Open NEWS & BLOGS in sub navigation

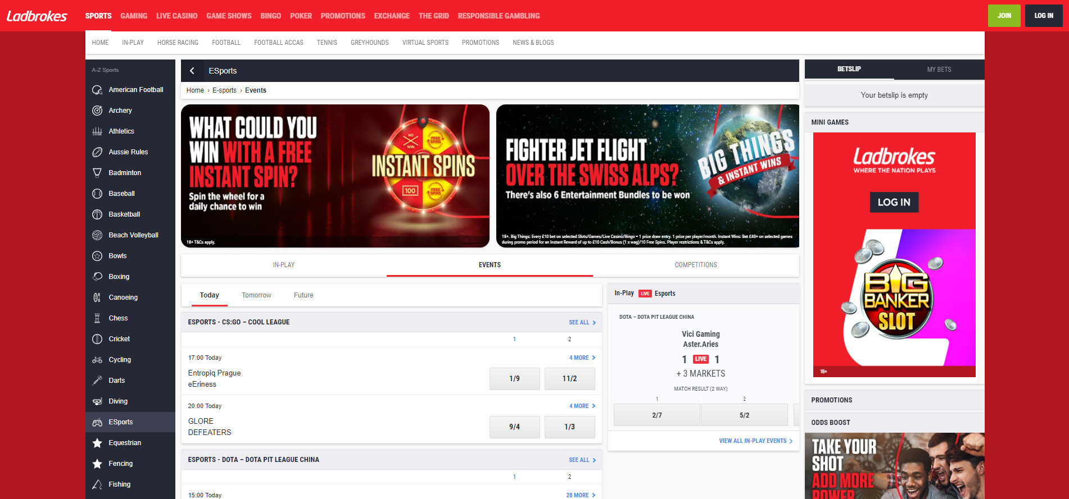(x=533, y=43)
